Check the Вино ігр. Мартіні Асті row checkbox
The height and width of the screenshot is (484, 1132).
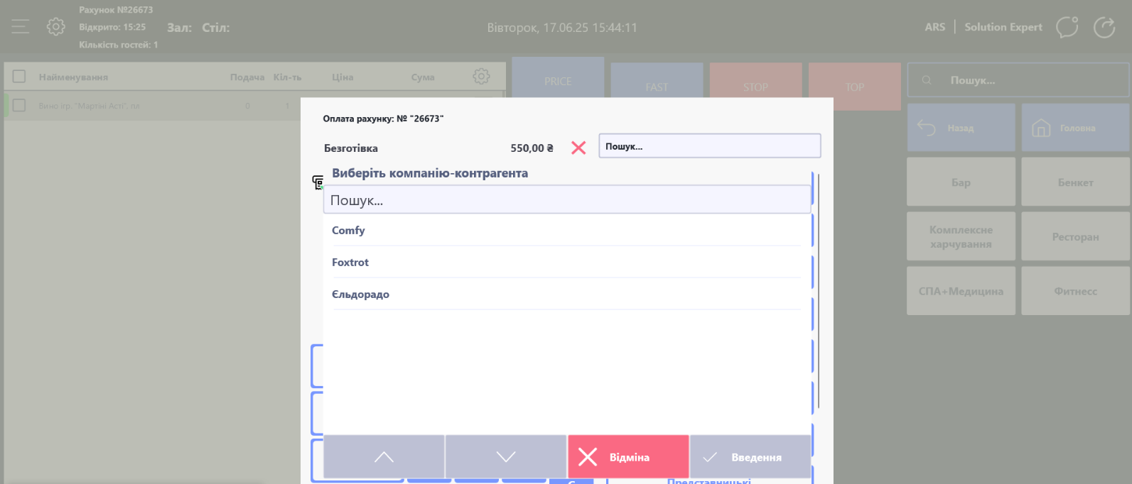19,106
